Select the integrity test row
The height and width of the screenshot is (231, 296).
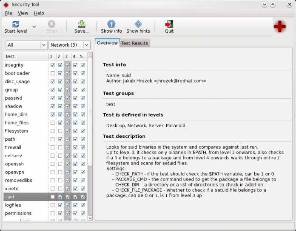[x=45, y=65]
